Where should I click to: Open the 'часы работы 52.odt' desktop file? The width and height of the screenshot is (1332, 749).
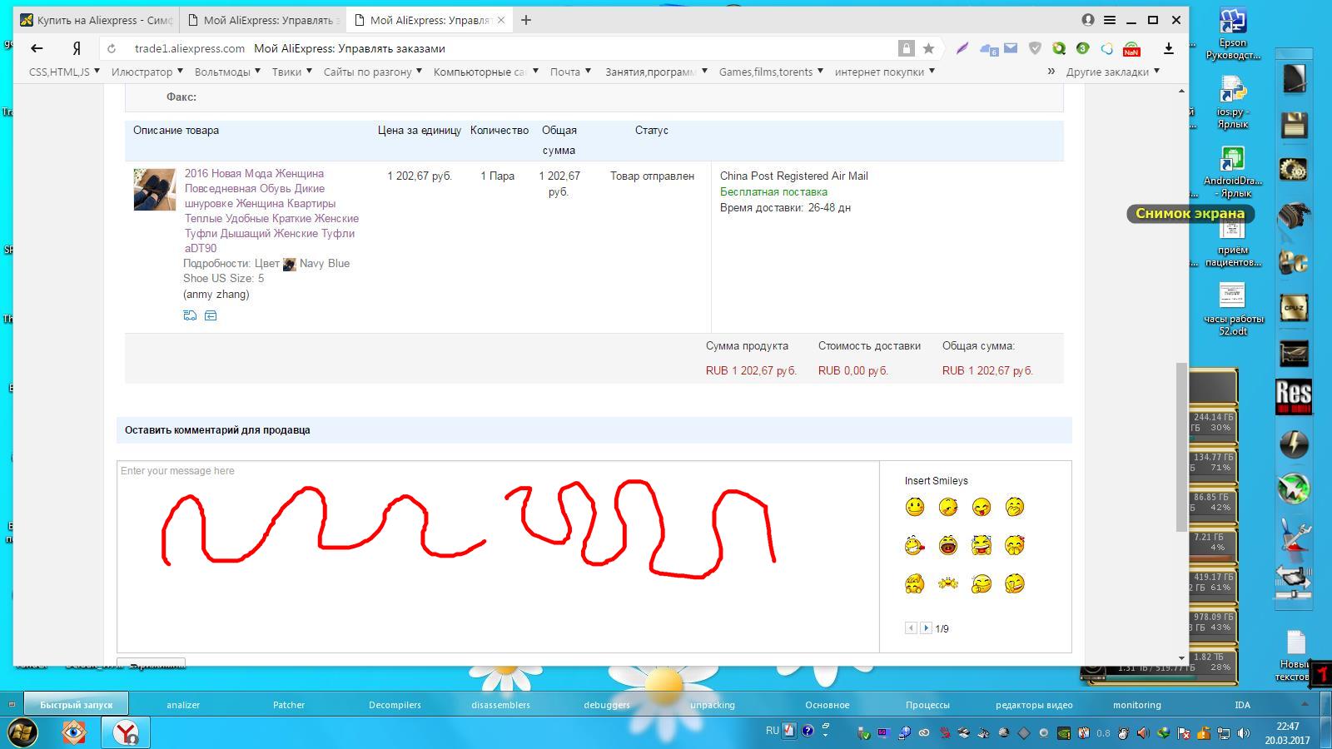click(1233, 309)
